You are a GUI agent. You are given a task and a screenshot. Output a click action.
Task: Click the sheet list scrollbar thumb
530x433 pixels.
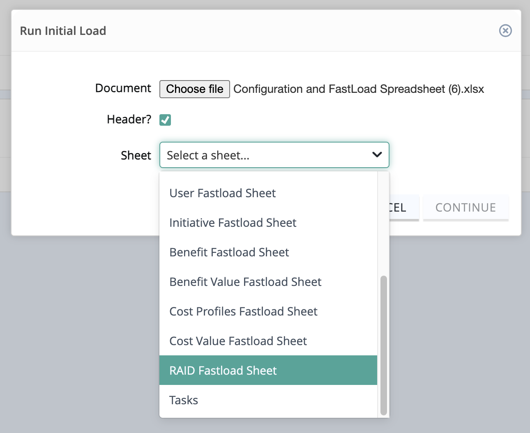click(384, 345)
